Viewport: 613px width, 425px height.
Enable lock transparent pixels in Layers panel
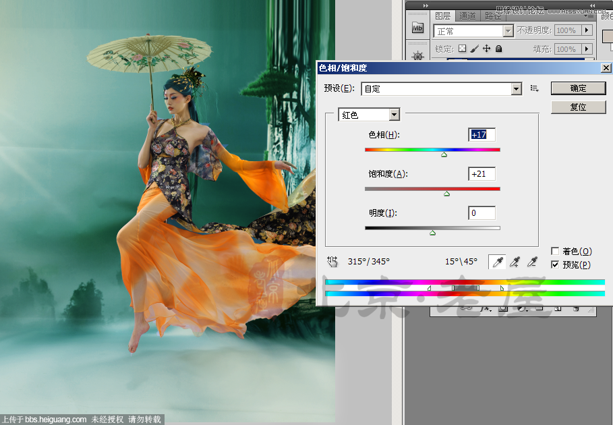tap(463, 49)
